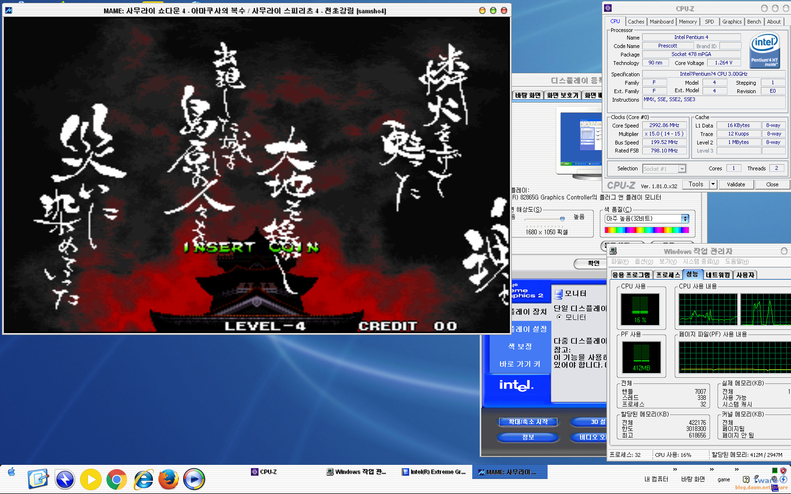
Task: Select 색 보정 in the Intel graphics sidebar
Action: (x=520, y=346)
